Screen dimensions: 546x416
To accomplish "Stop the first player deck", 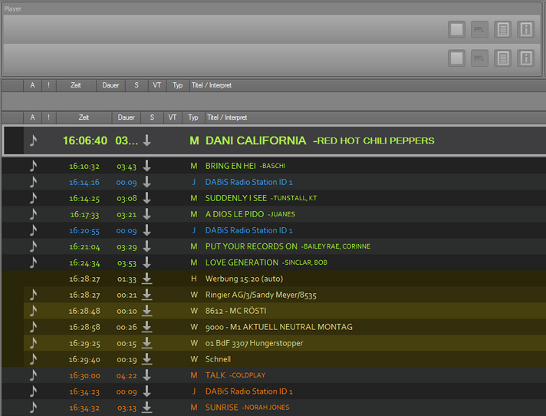I will pos(456,30).
